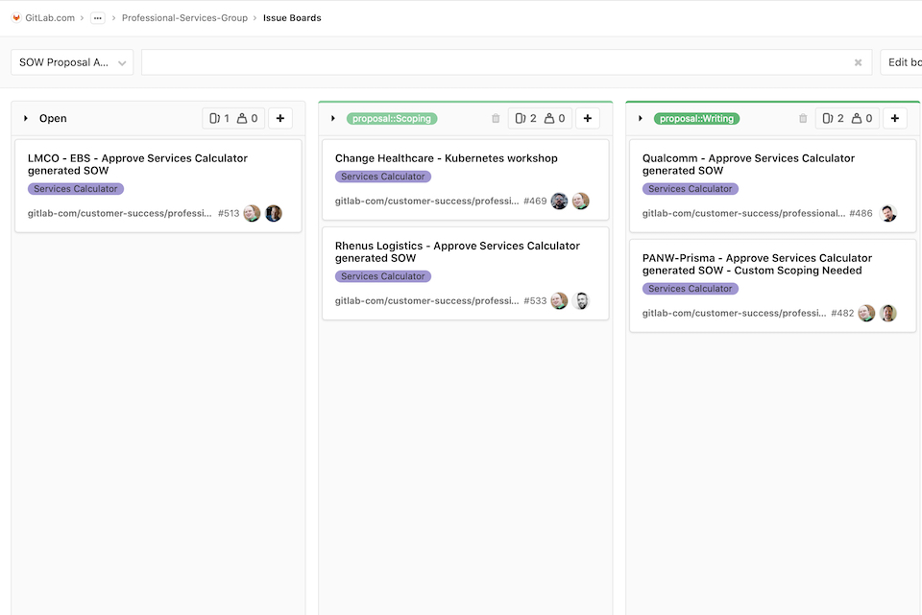922x615 pixels.
Task: Delete the proposal::Writing list via trash icon
Action: click(x=803, y=118)
